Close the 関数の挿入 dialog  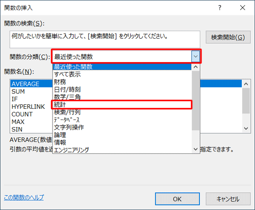click(243, 8)
